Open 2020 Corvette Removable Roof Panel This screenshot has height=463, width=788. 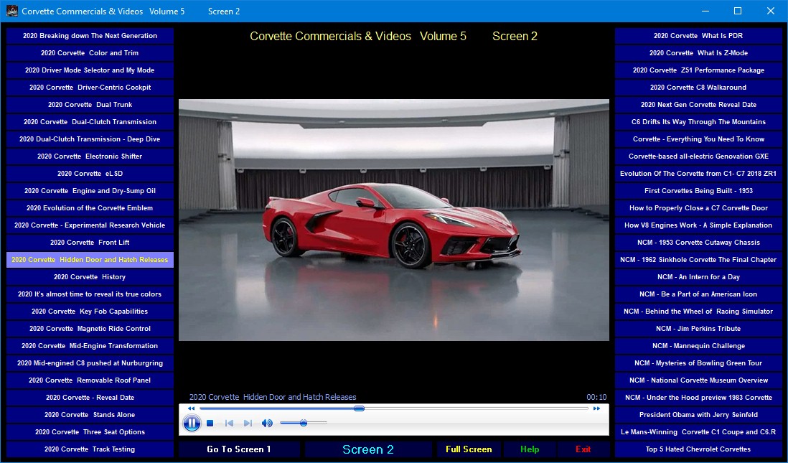(x=90, y=380)
